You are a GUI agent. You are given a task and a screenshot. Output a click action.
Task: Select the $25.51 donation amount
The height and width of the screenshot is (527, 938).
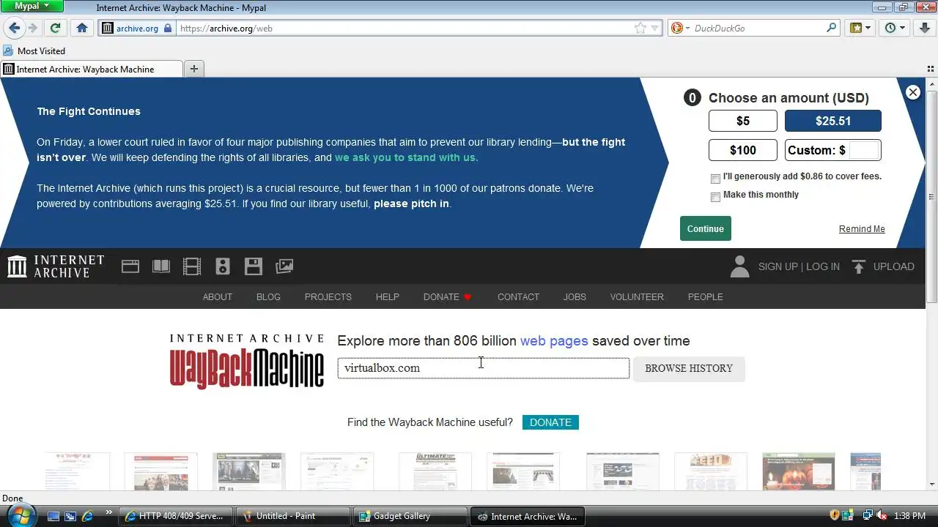pos(833,121)
